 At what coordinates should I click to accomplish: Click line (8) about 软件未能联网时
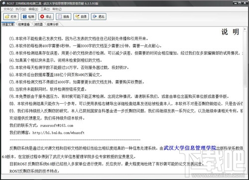click(48, 89)
